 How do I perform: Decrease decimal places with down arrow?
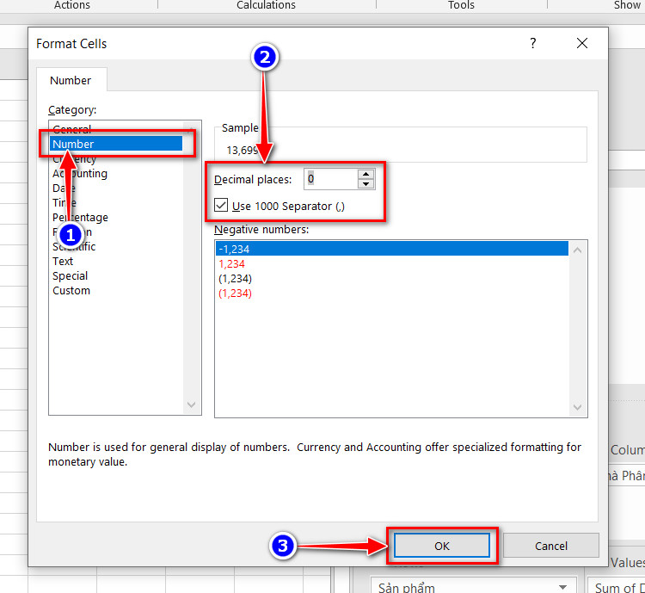coord(365,184)
